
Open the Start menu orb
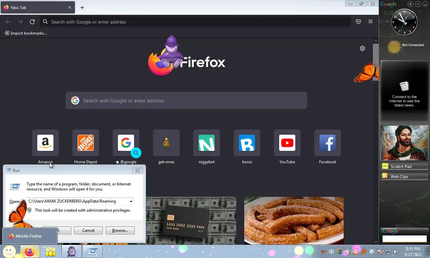click(9, 251)
